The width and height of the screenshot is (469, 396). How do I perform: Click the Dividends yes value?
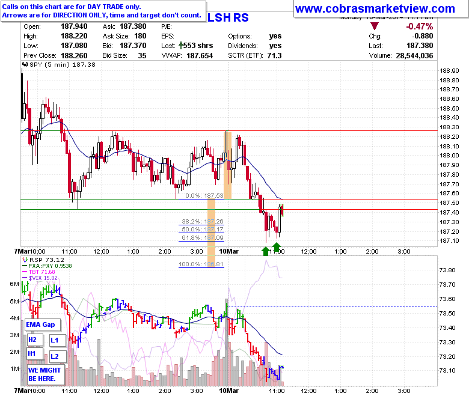click(275, 46)
